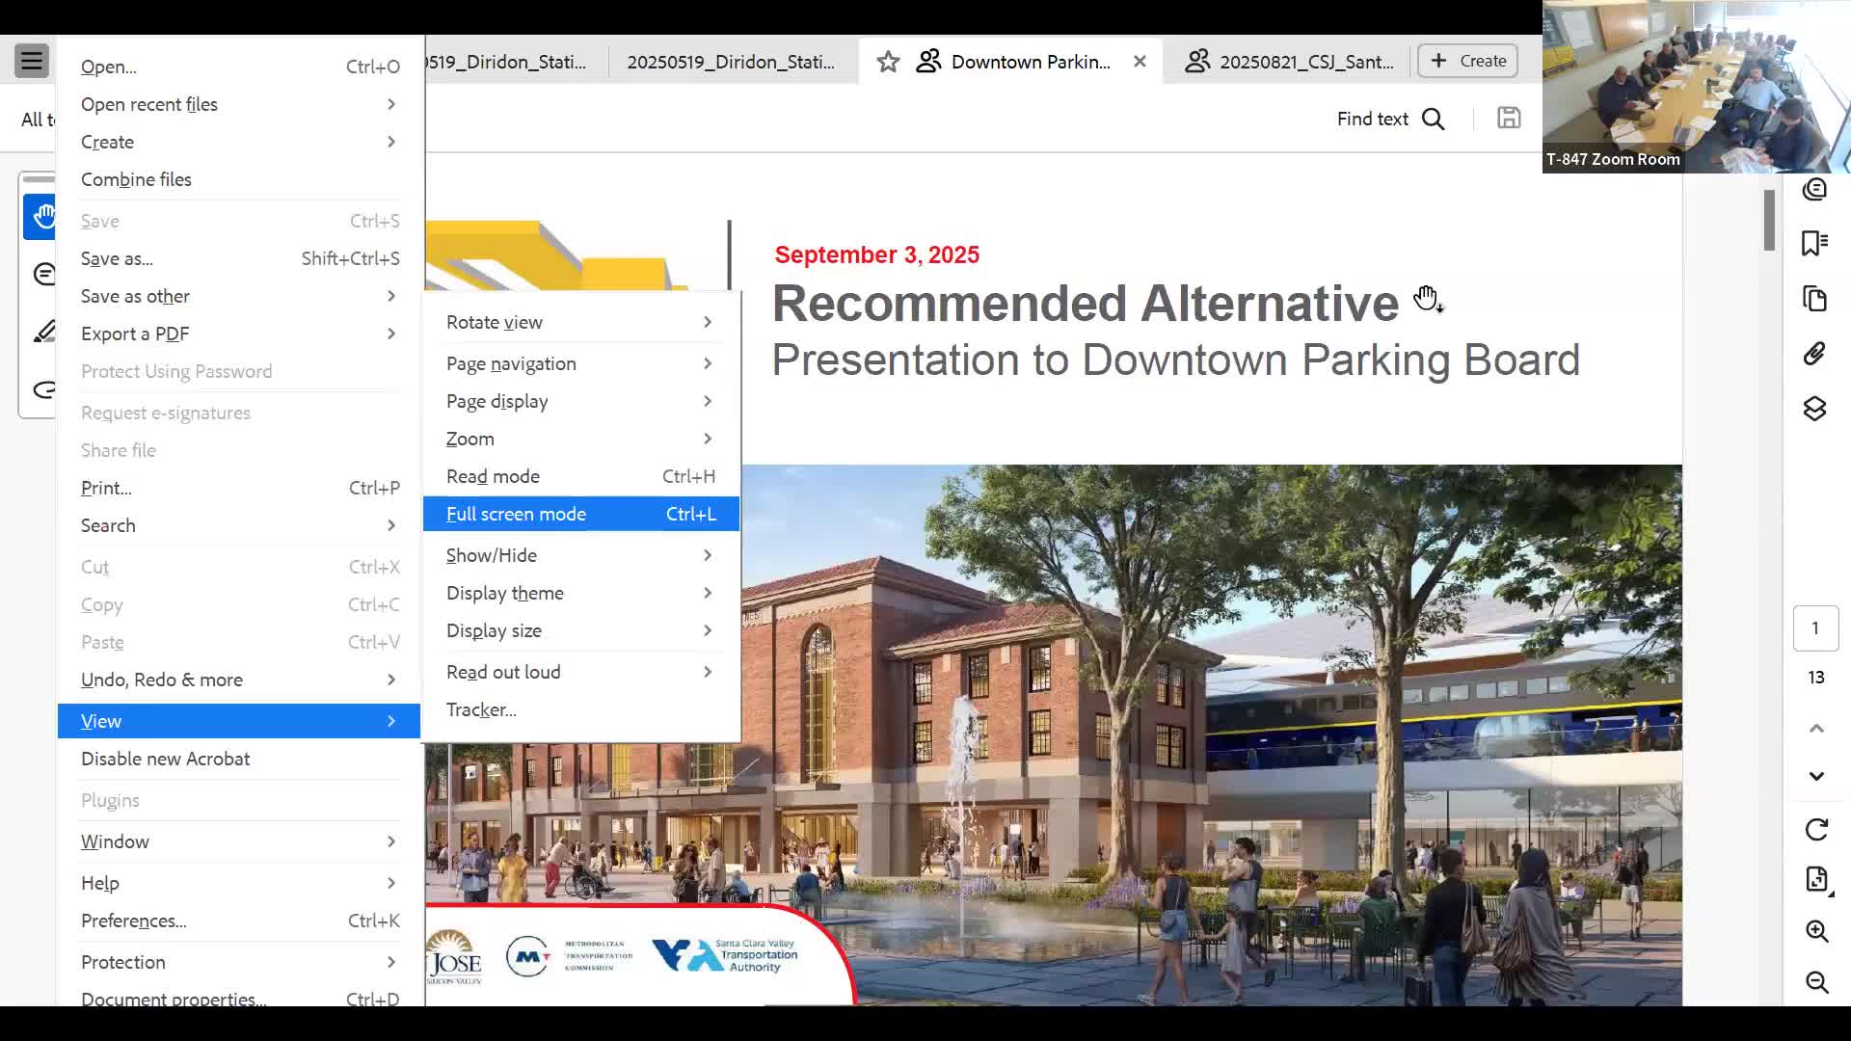Viewport: 1851px width, 1041px height.
Task: Click the zoom out magnifier icon
Action: tap(1816, 981)
